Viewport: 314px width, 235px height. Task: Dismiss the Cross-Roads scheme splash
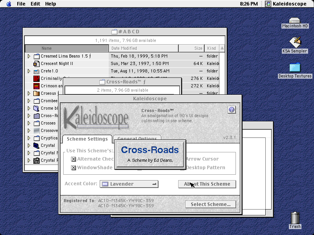pyautogui.click(x=150, y=154)
